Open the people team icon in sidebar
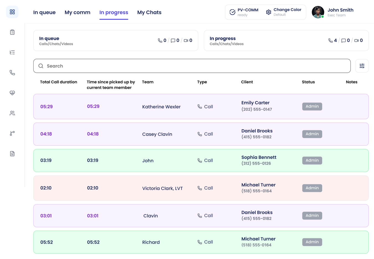 pyautogui.click(x=12, y=113)
